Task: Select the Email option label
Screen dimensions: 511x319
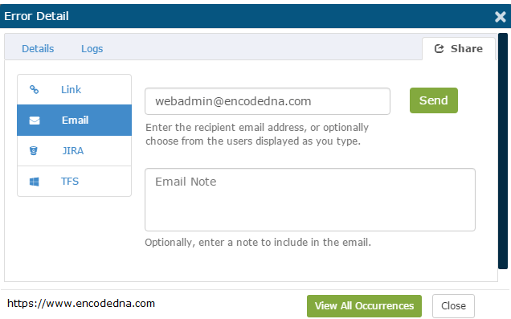Action: [x=75, y=121]
